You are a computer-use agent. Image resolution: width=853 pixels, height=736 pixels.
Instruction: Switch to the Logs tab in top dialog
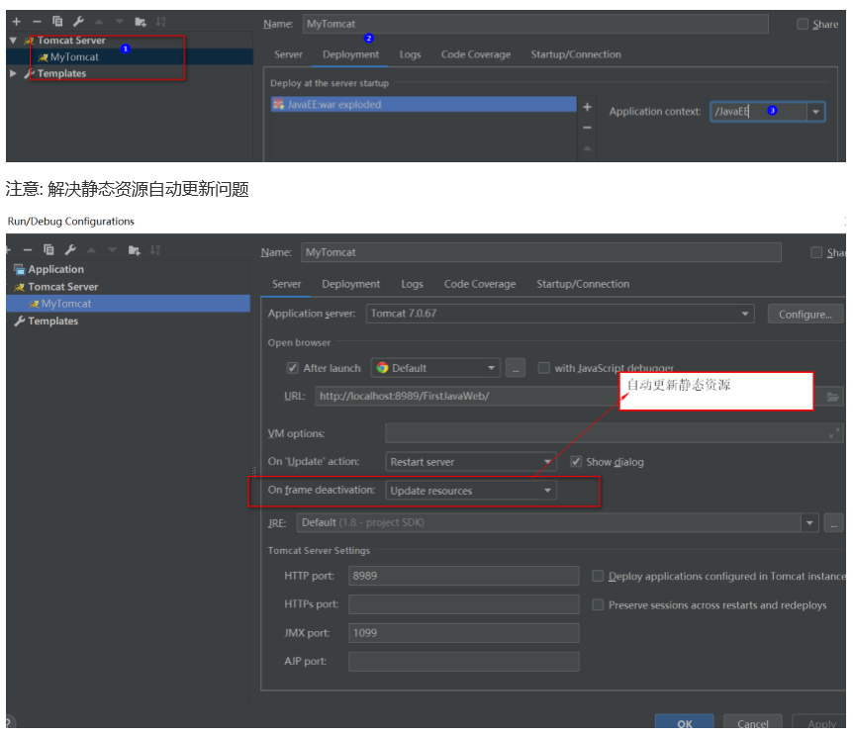pyautogui.click(x=411, y=54)
